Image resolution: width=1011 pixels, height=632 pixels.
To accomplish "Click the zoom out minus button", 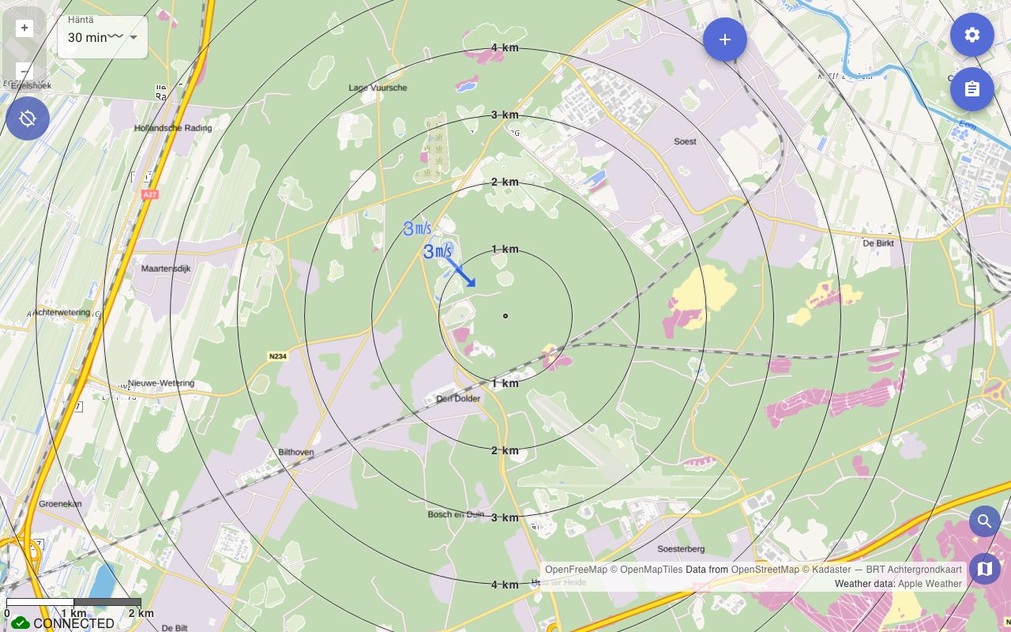I will 24,70.
